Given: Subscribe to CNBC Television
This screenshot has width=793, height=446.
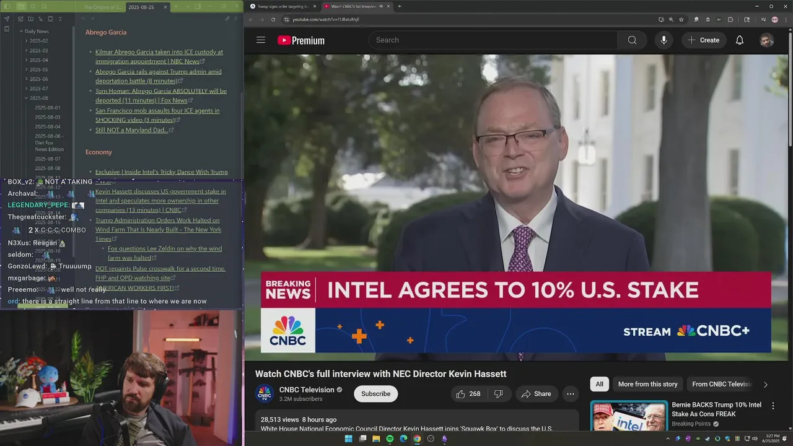Looking at the screenshot, I should (375, 394).
